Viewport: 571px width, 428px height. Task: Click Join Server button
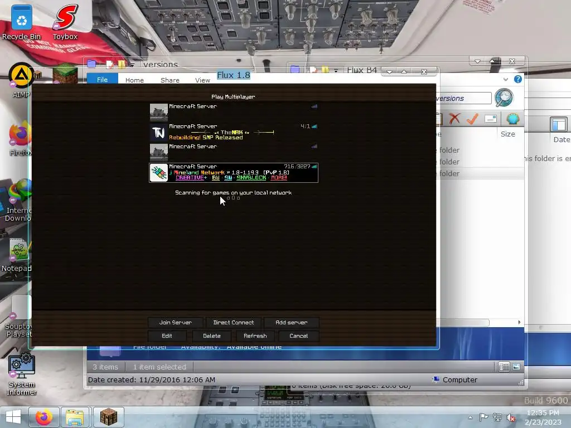(175, 323)
